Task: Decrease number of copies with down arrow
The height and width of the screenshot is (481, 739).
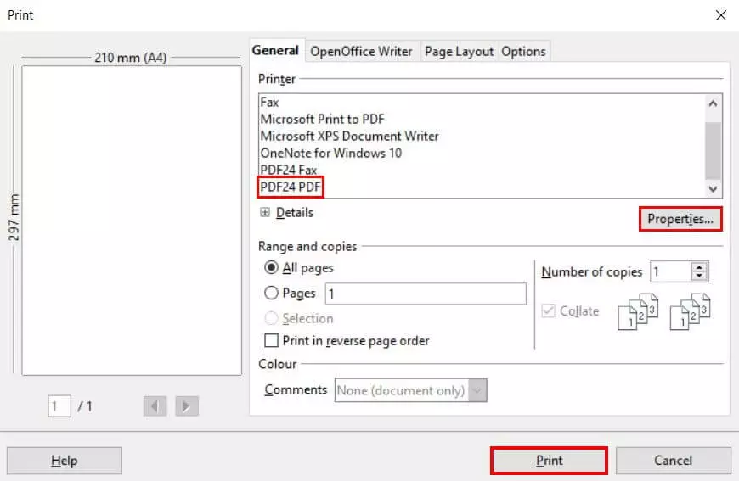Action: pos(700,277)
